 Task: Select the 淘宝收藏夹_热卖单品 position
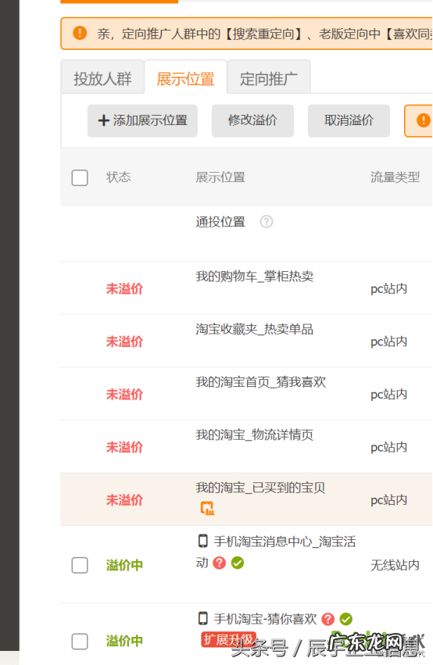click(255, 329)
